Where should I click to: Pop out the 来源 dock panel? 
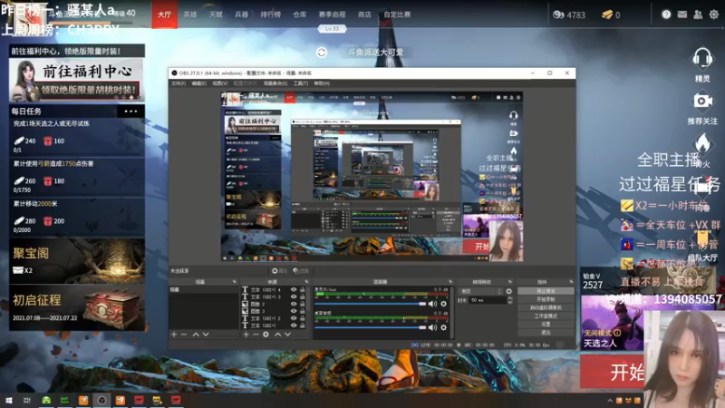pyautogui.click(x=306, y=282)
